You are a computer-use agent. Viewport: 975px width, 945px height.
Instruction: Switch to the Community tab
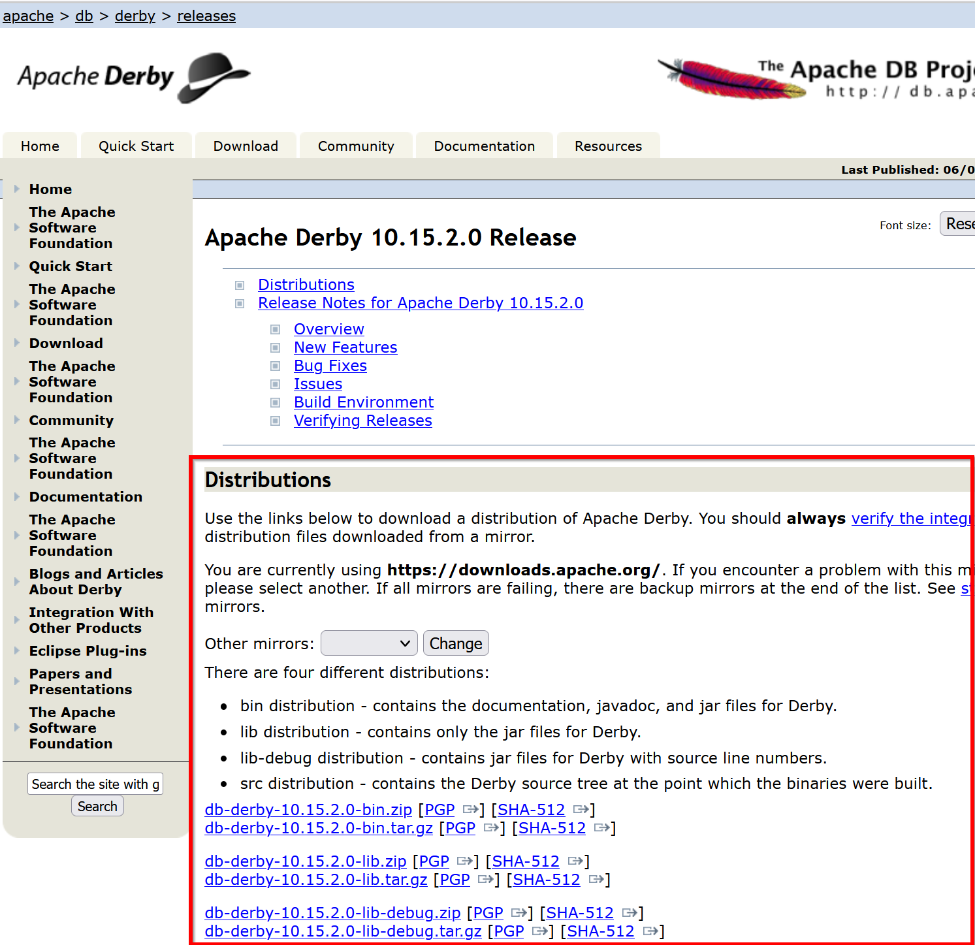[x=357, y=146]
